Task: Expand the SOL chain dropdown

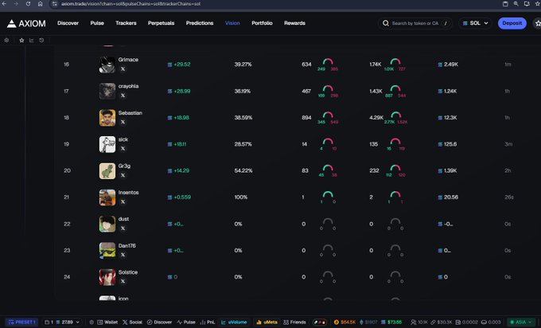Action: click(x=475, y=23)
